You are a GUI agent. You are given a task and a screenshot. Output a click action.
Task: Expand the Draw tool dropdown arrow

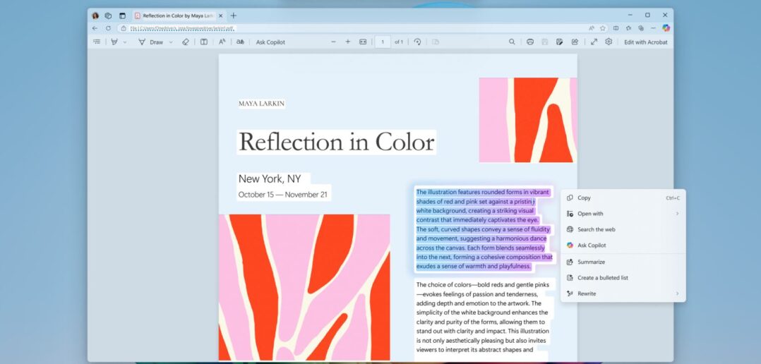(x=171, y=42)
